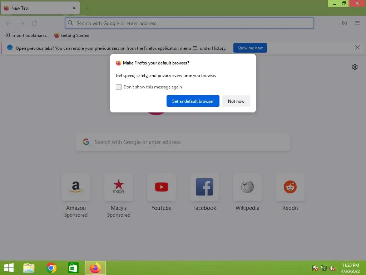Click the Show me how button
Viewport: 366px width, 275px height.
250,48
